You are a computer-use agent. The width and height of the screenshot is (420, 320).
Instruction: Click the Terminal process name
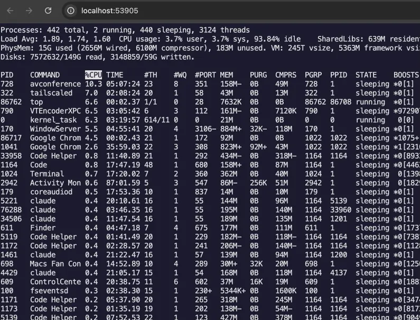(47, 174)
